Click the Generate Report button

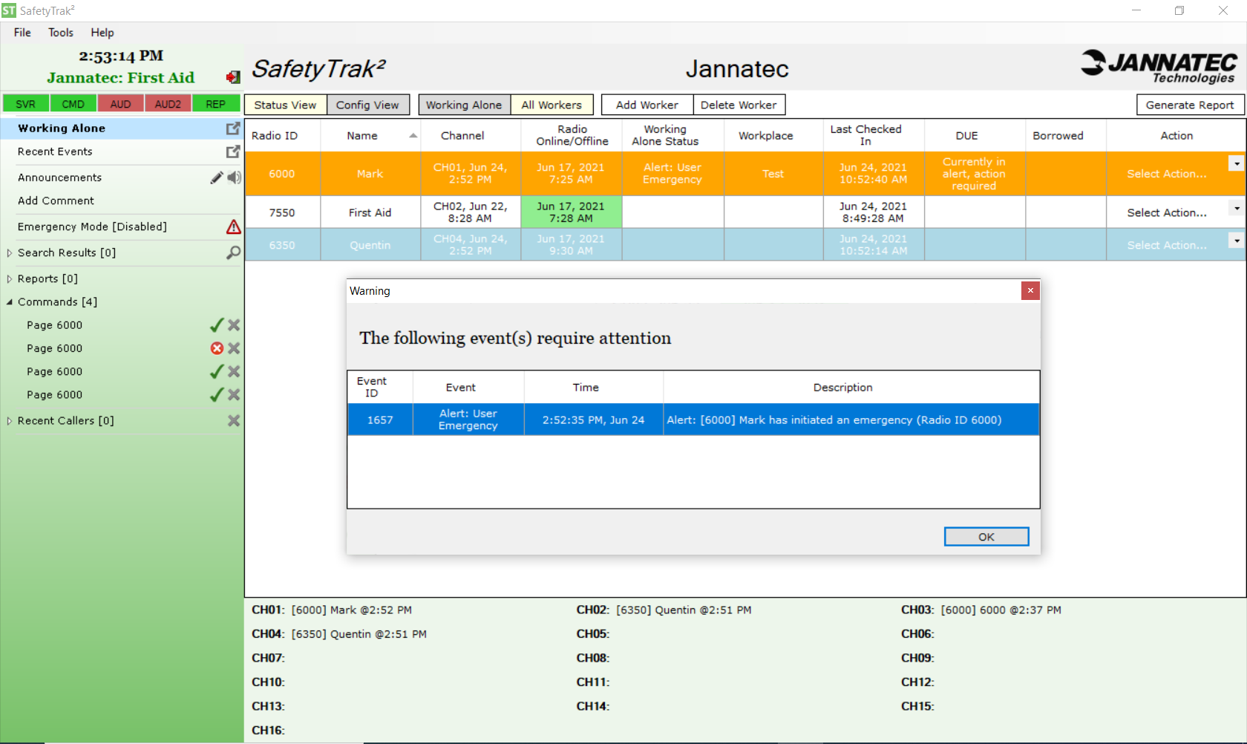tap(1190, 105)
